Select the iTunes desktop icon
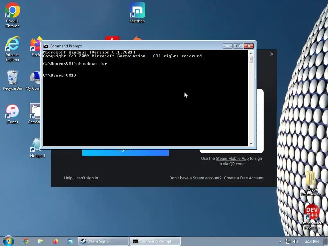This screenshot has width=328, height=246. 12,114
